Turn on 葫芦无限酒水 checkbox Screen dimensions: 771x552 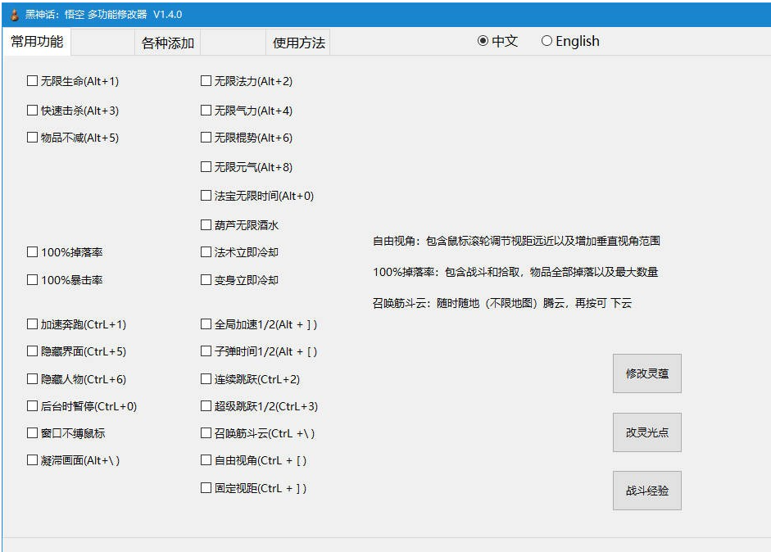pyautogui.click(x=206, y=224)
